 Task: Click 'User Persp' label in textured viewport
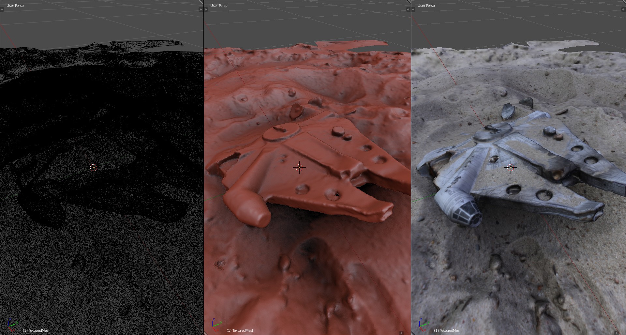tap(426, 6)
